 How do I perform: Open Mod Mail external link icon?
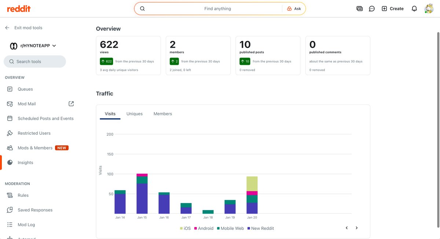(x=71, y=104)
